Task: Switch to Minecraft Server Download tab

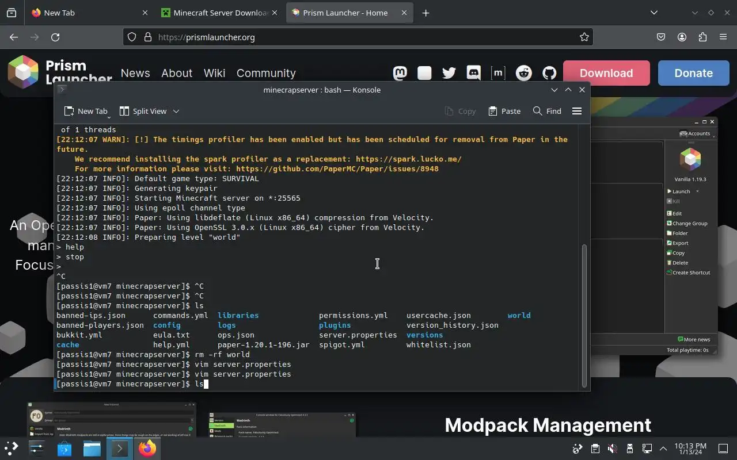Action: pyautogui.click(x=221, y=13)
